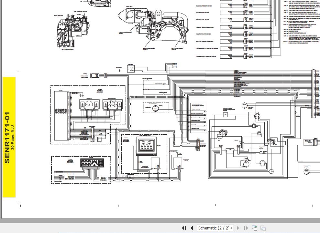The height and width of the screenshot is (233, 320).
Task: Select the Fuel Temperature Sensor connector symbol
Action: 246,34
